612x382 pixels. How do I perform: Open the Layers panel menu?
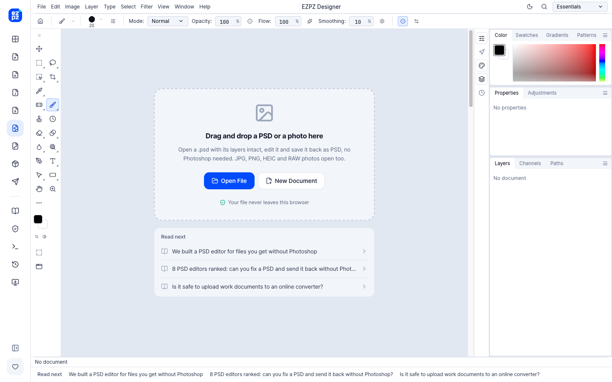tap(605, 163)
